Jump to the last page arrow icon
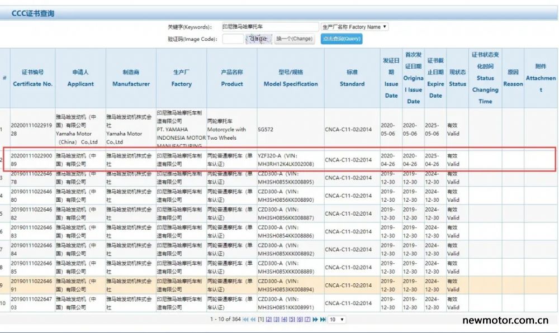The width and height of the screenshot is (559, 333). pyautogui.click(x=323, y=320)
